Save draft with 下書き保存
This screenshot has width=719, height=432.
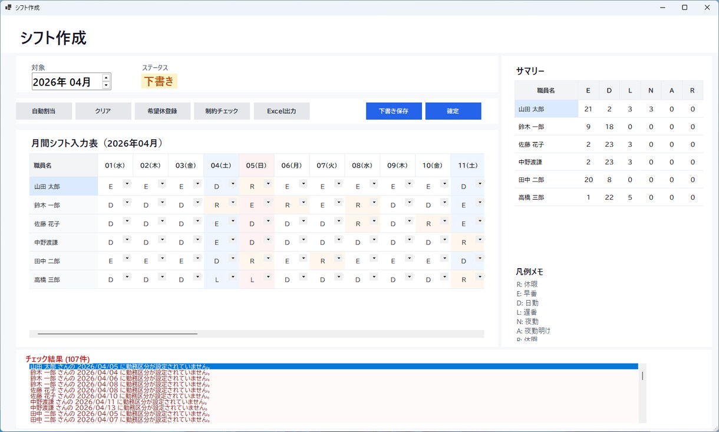click(x=394, y=111)
